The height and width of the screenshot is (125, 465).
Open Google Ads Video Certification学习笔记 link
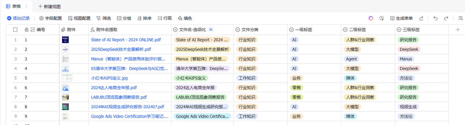130,116
